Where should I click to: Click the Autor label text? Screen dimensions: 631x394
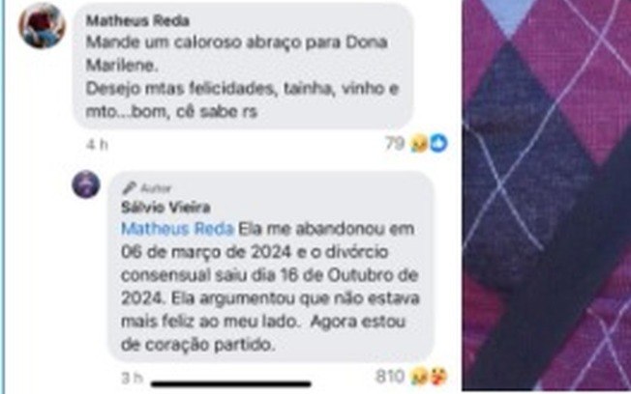coord(156,188)
